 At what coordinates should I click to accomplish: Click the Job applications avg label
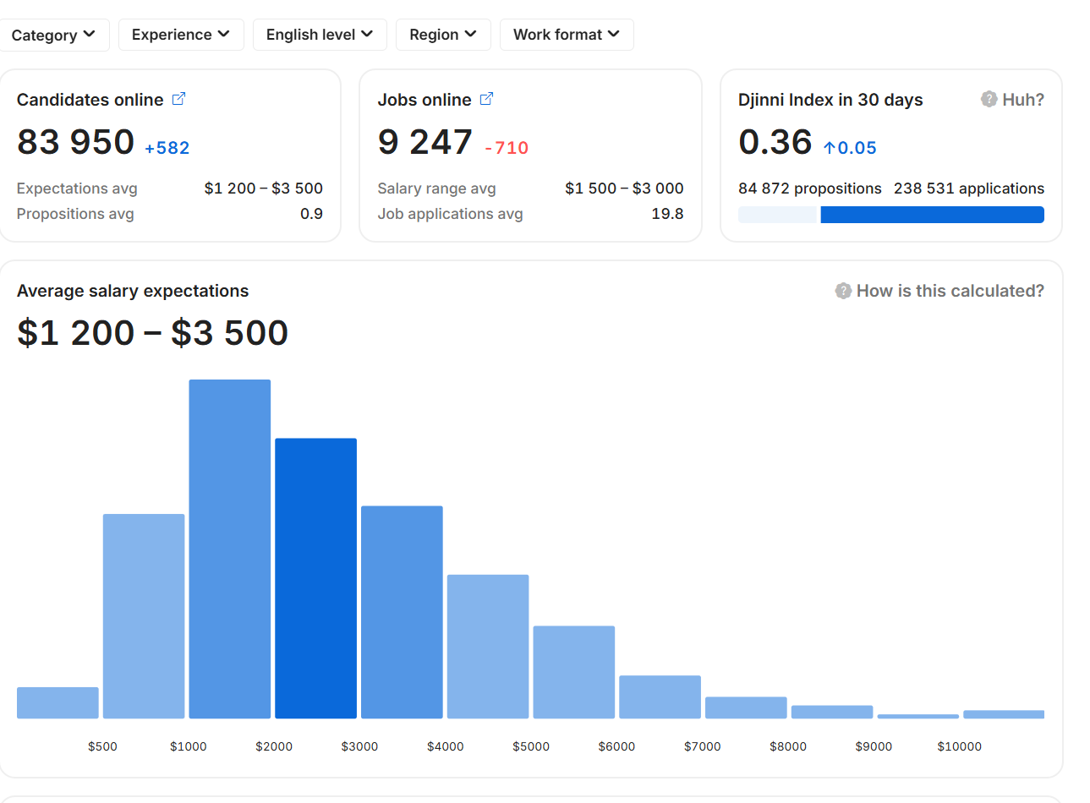point(451,214)
